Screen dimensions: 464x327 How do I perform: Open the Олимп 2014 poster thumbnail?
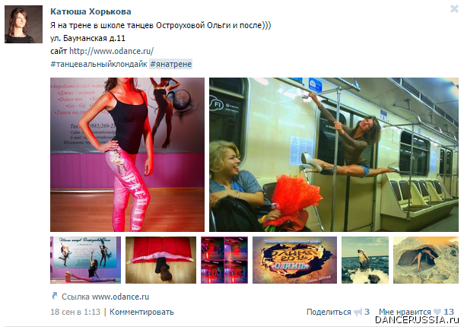click(294, 260)
